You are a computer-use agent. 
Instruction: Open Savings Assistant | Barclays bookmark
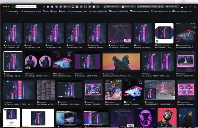pos(31,11)
